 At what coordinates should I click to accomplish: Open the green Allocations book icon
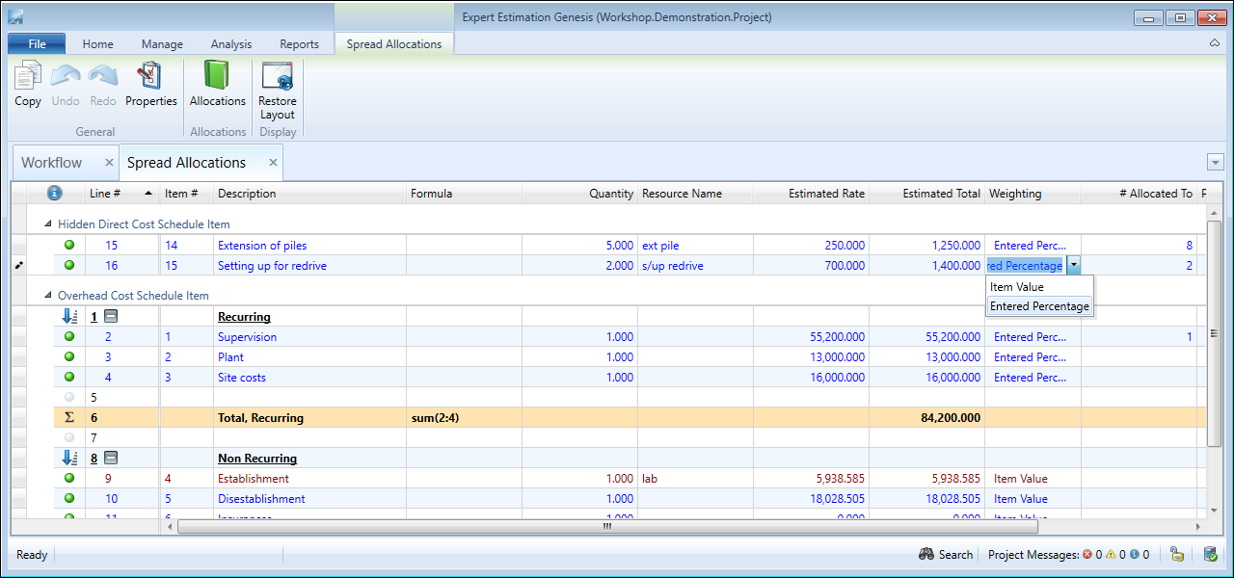click(x=217, y=77)
